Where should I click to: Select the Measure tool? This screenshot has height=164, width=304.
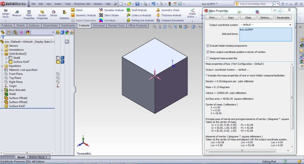pyautogui.click(x=17, y=14)
